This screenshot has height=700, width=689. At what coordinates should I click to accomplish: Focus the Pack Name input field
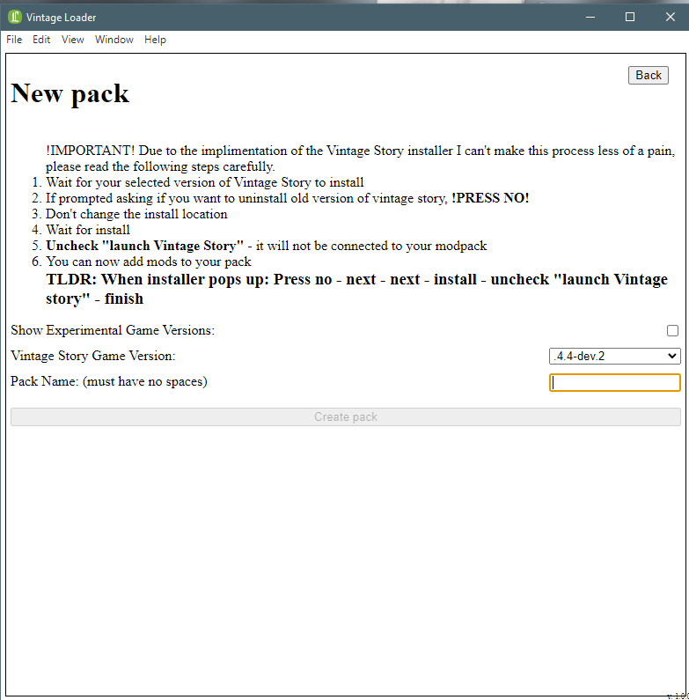point(615,383)
